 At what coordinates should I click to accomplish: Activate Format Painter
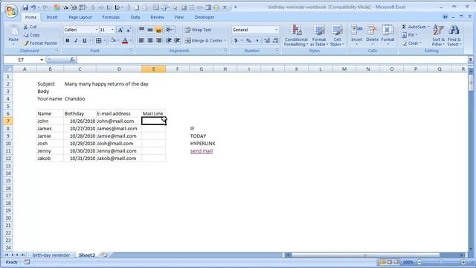[x=40, y=43]
